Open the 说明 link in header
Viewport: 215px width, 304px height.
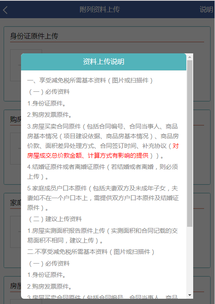click(x=207, y=10)
